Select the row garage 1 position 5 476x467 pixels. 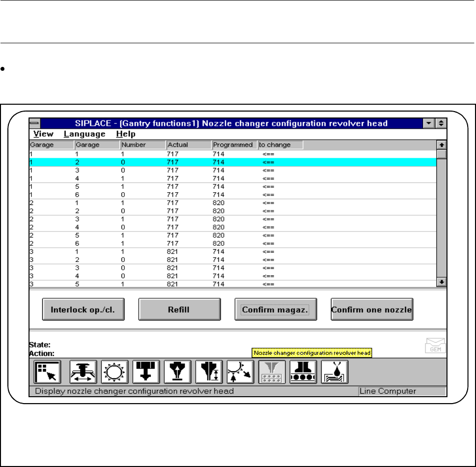point(233,187)
